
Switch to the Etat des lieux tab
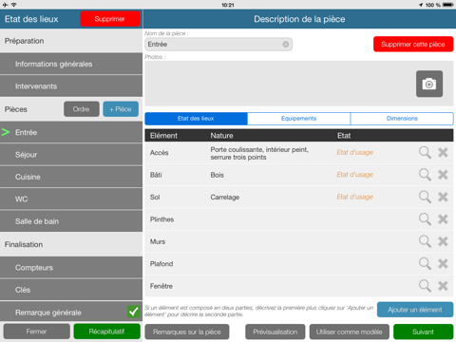pos(196,119)
